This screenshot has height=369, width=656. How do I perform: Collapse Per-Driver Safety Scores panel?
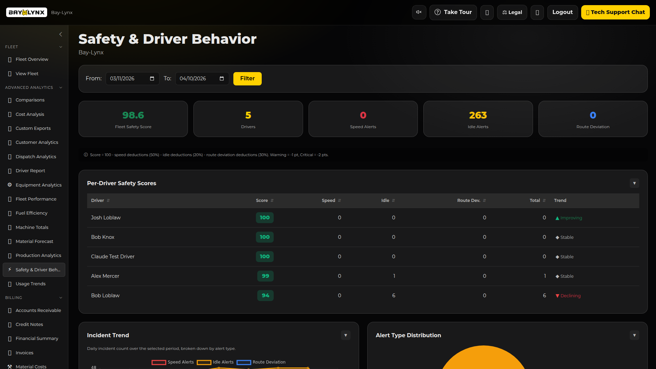click(x=634, y=183)
